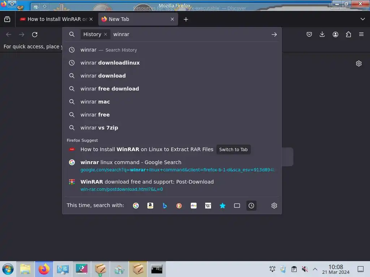Open new tab page settings gear
The height and width of the screenshot is (277, 370).
click(359, 63)
